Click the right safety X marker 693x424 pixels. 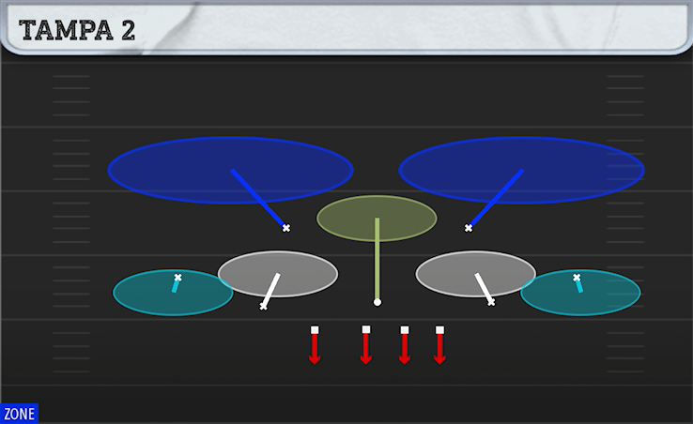(x=469, y=228)
